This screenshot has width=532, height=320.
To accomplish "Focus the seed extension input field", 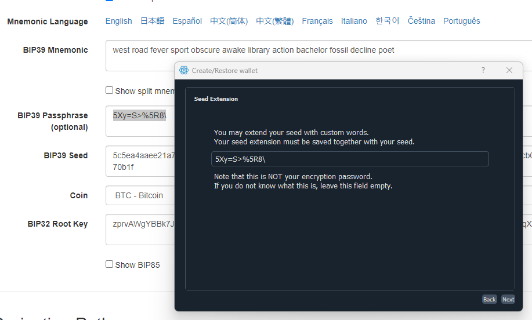I will [x=350, y=159].
